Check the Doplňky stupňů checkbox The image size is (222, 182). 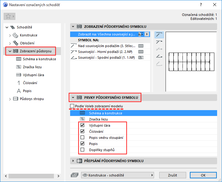pos(82,150)
